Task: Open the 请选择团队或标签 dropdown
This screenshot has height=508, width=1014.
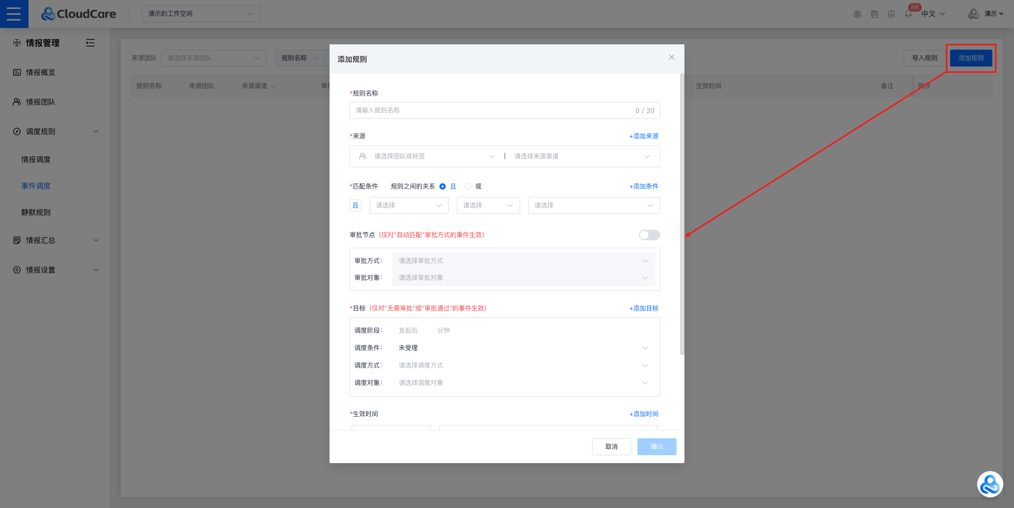Action: [x=427, y=156]
